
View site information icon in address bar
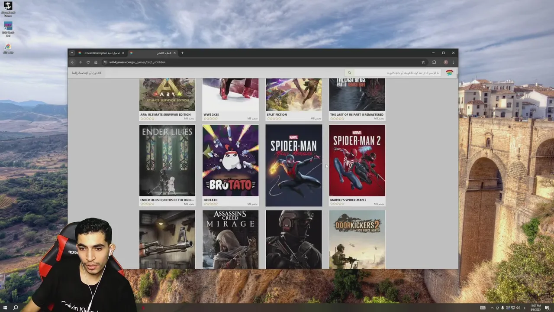point(105,62)
